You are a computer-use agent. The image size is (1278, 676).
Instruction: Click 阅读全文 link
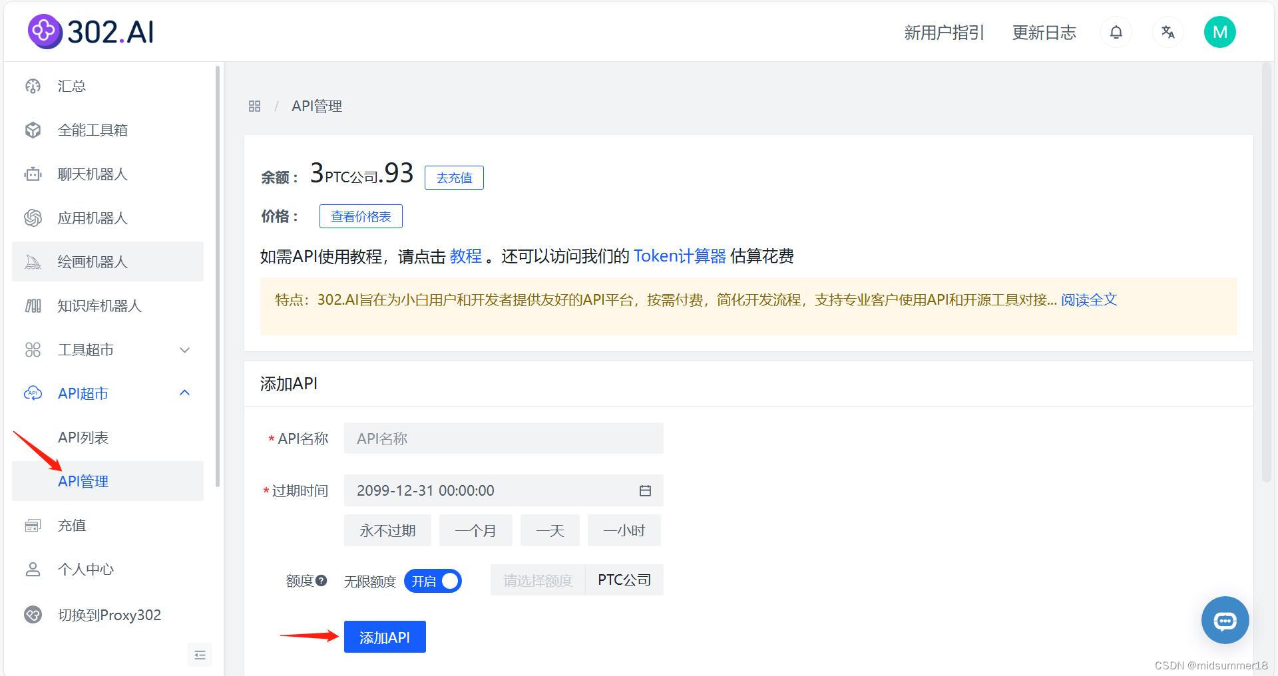pos(1089,300)
